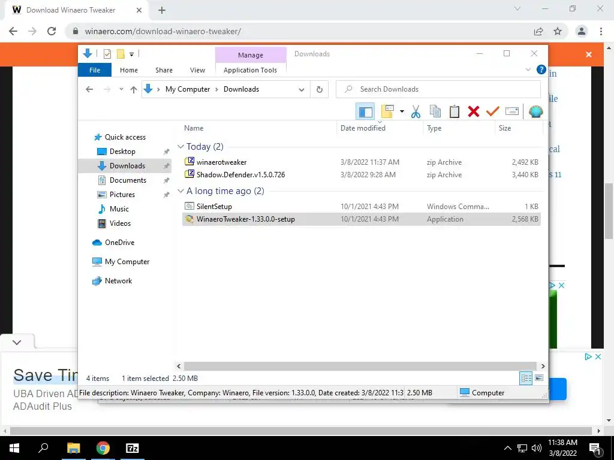The width and height of the screenshot is (614, 460).
Task: Go back in Explorer navigation
Action: pyautogui.click(x=89, y=90)
